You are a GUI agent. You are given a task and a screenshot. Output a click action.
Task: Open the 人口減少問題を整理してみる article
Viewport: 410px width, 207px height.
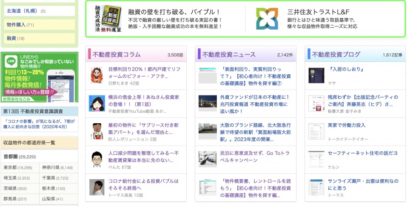click(x=143, y=157)
